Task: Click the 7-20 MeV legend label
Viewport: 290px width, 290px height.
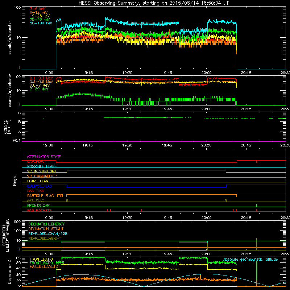Action: 39,89
